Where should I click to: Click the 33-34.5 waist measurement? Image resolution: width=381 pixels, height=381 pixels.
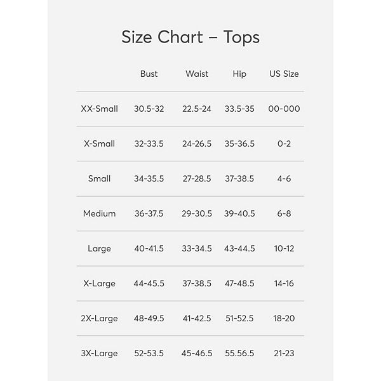pos(197,248)
